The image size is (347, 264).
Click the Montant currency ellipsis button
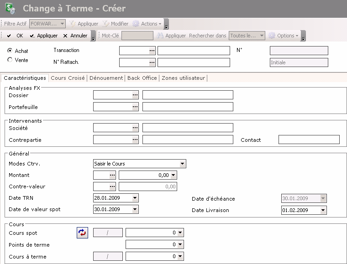pyautogui.click(x=112, y=175)
